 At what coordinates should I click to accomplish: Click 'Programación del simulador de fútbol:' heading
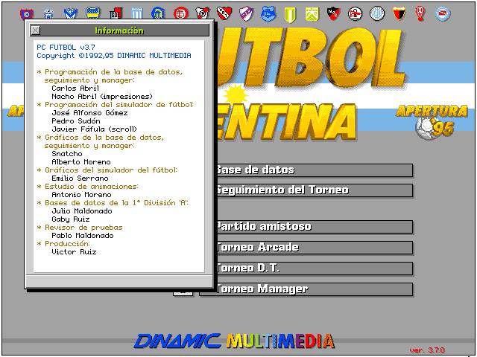[119, 105]
